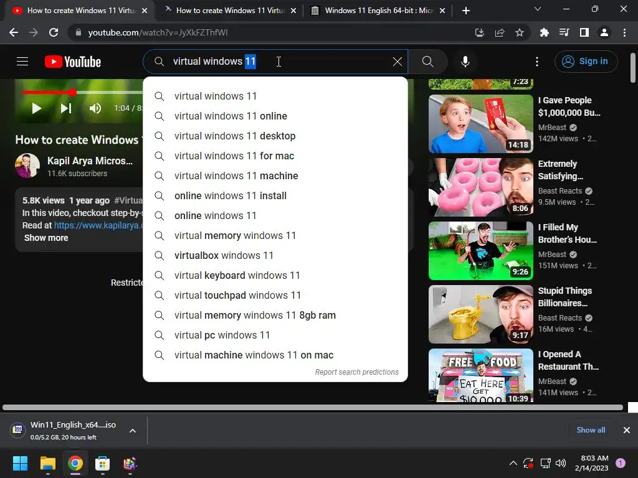Select suggestion 'online windows 11 install'
This screenshot has height=478, width=638.
[x=275, y=195]
